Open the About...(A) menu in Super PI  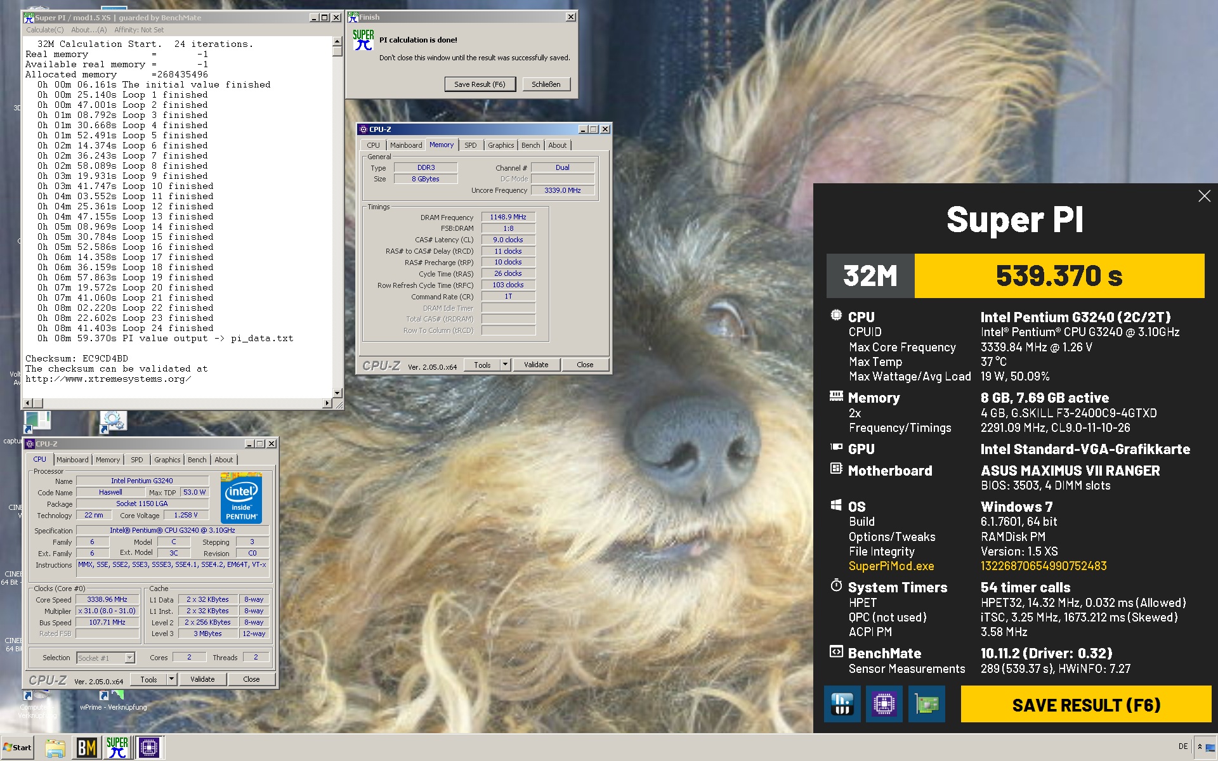[x=89, y=30]
